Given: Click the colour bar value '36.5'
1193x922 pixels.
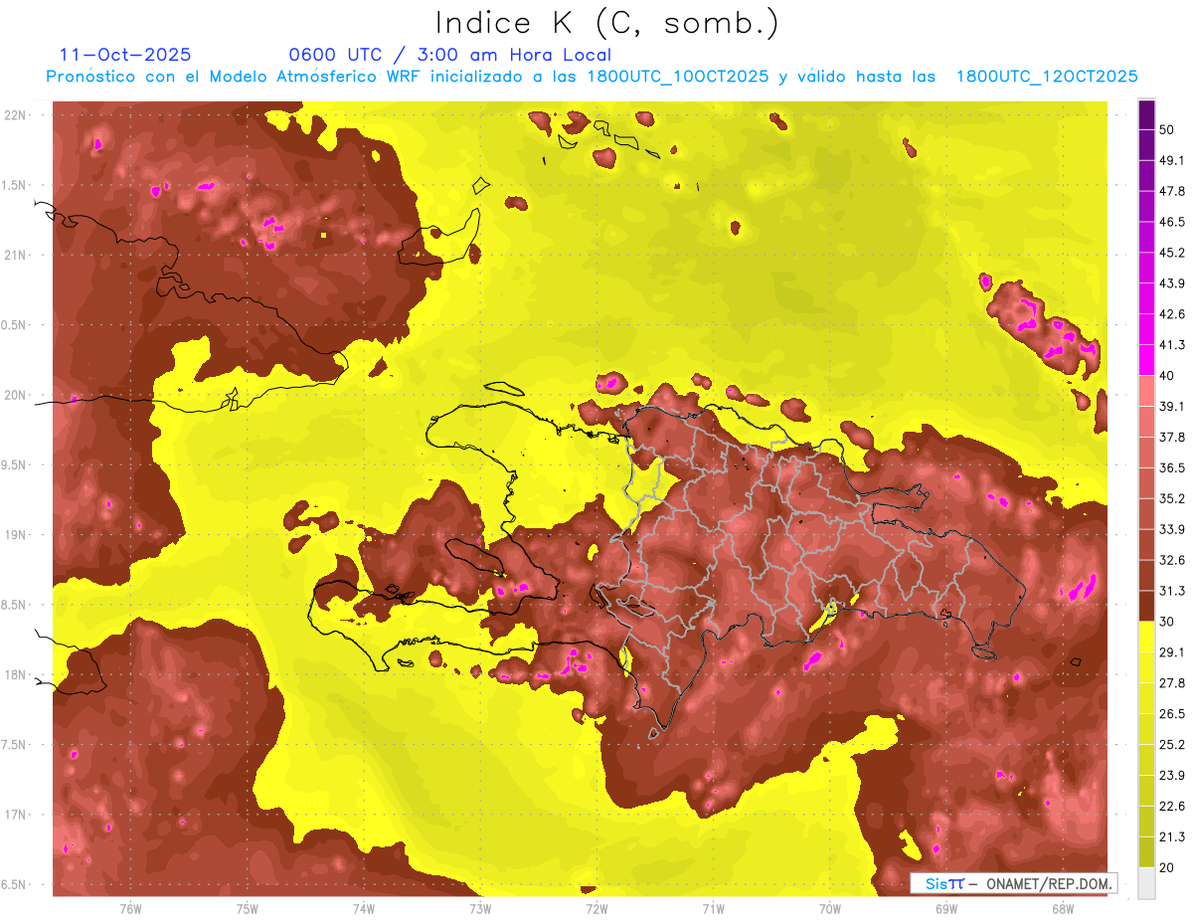Looking at the screenshot, I should click(1171, 467).
